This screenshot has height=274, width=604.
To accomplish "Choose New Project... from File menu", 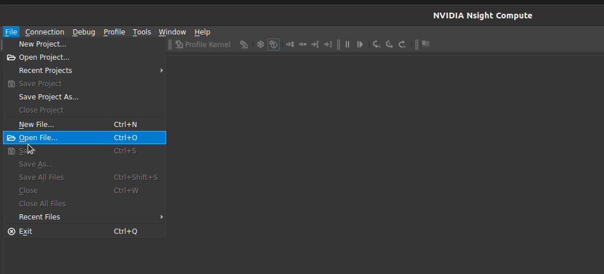I will (x=43, y=44).
